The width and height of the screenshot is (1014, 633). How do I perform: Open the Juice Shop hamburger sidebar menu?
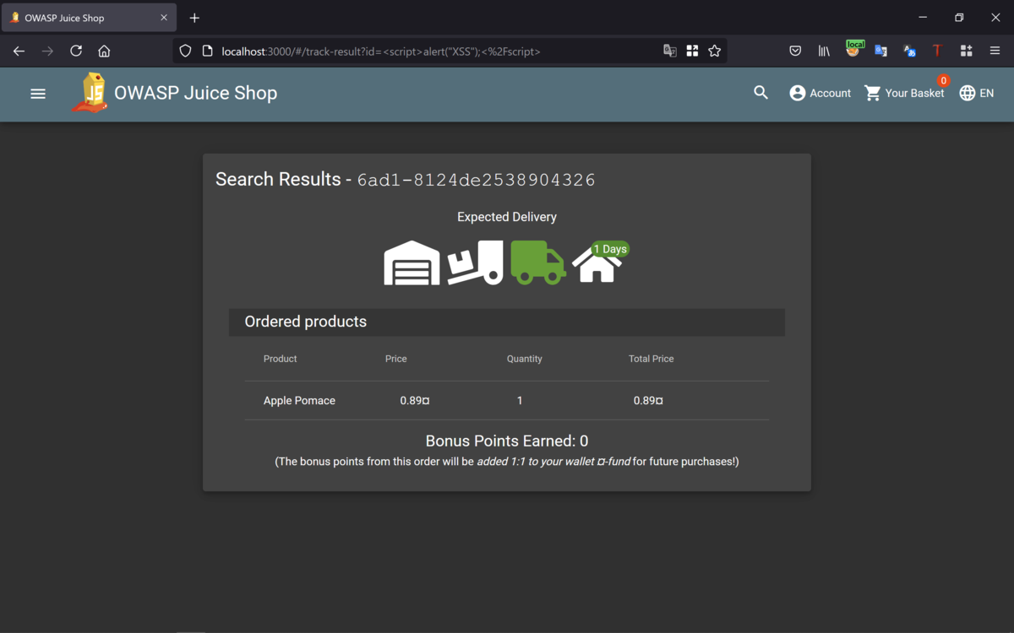pyautogui.click(x=38, y=94)
